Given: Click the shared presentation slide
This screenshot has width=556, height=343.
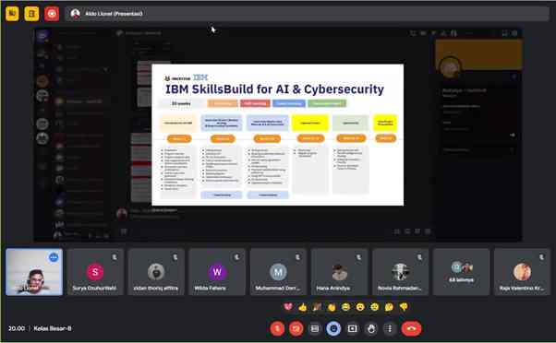Looking at the screenshot, I should [x=278, y=135].
